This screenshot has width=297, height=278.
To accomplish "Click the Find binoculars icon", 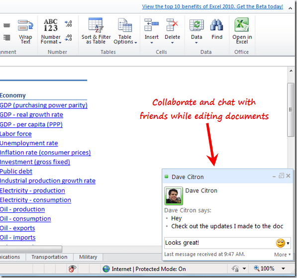I will [217, 25].
